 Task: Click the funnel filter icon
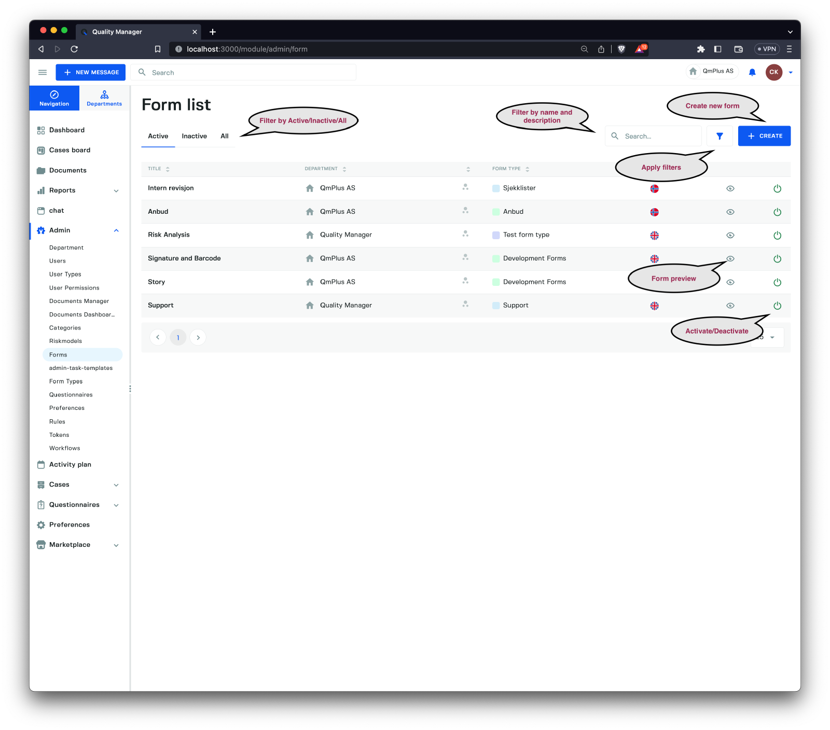(720, 136)
